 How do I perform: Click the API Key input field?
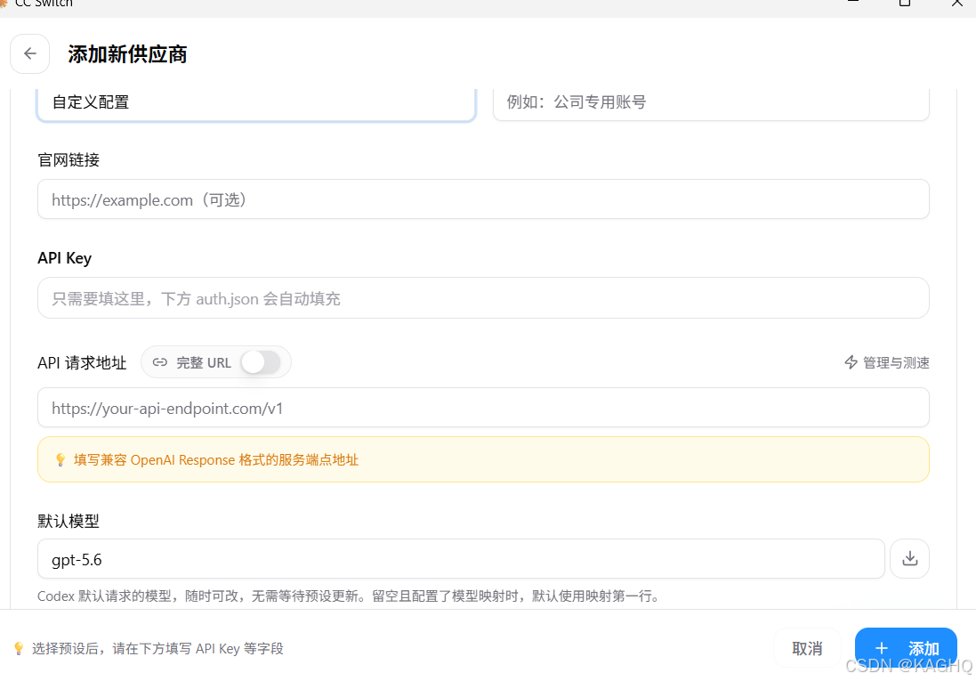pyautogui.click(x=483, y=298)
